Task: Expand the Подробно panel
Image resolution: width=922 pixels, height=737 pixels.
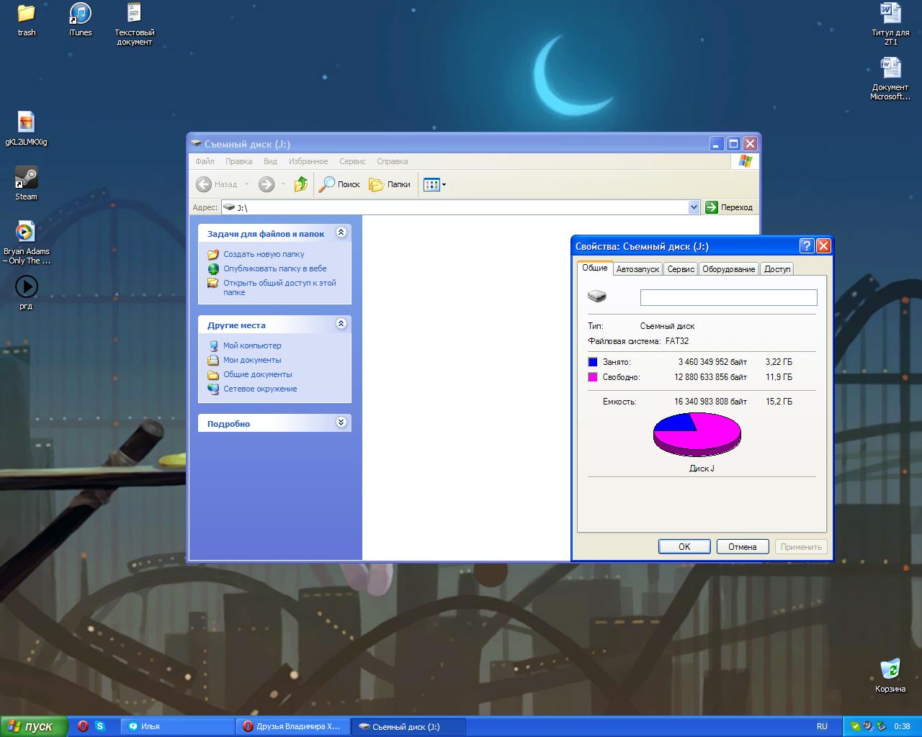Action: tap(341, 422)
